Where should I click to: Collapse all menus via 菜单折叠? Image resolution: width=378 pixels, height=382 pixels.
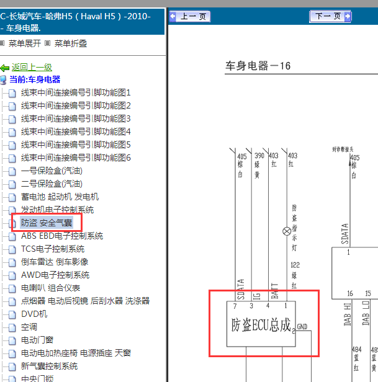tap(71, 43)
